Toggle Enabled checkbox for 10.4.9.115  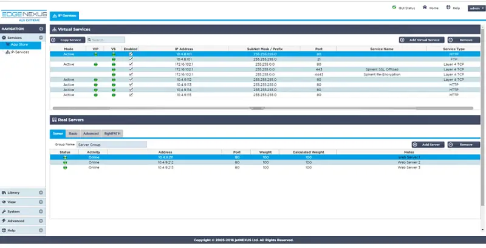[x=131, y=95]
